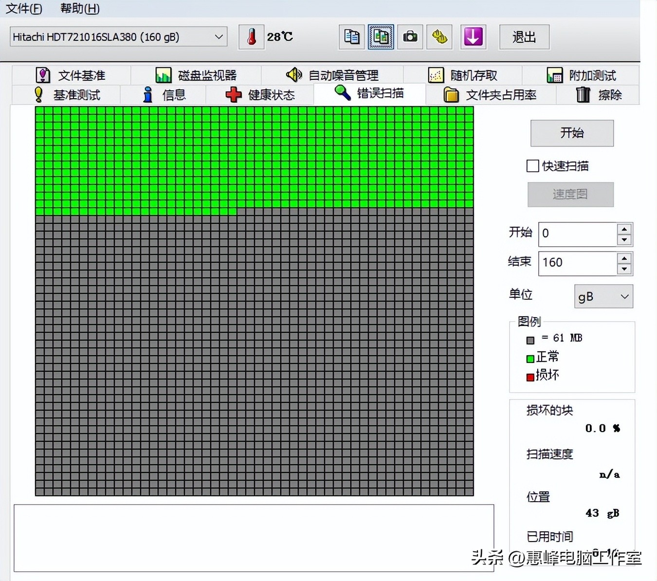Open the 文件夹占用率 tab
The image size is (657, 581).
click(x=491, y=95)
